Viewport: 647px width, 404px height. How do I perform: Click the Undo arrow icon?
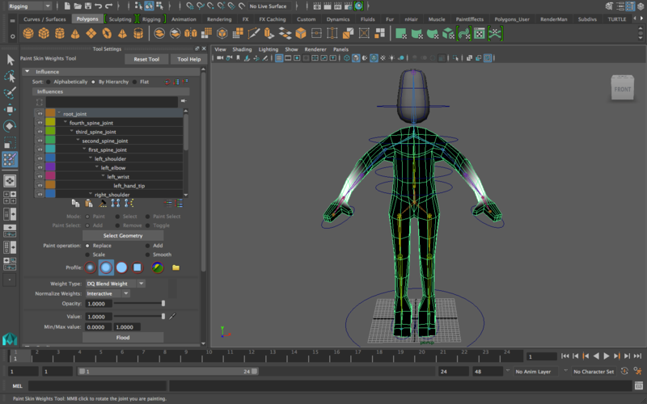pos(98,6)
